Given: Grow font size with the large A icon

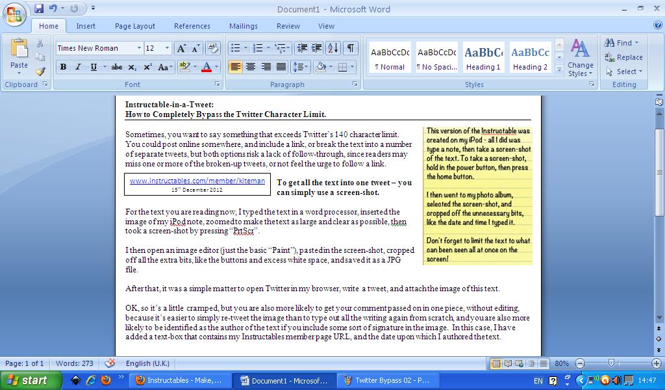Looking at the screenshot, I should (181, 48).
